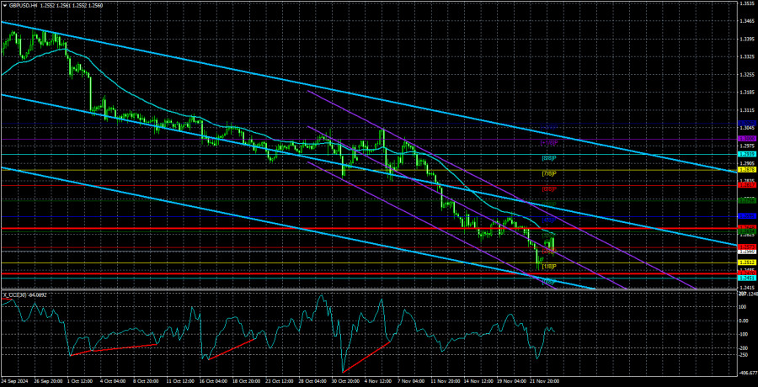Select the 1.2573 red price tag
This screenshot has width=758, height=387.
[745, 247]
